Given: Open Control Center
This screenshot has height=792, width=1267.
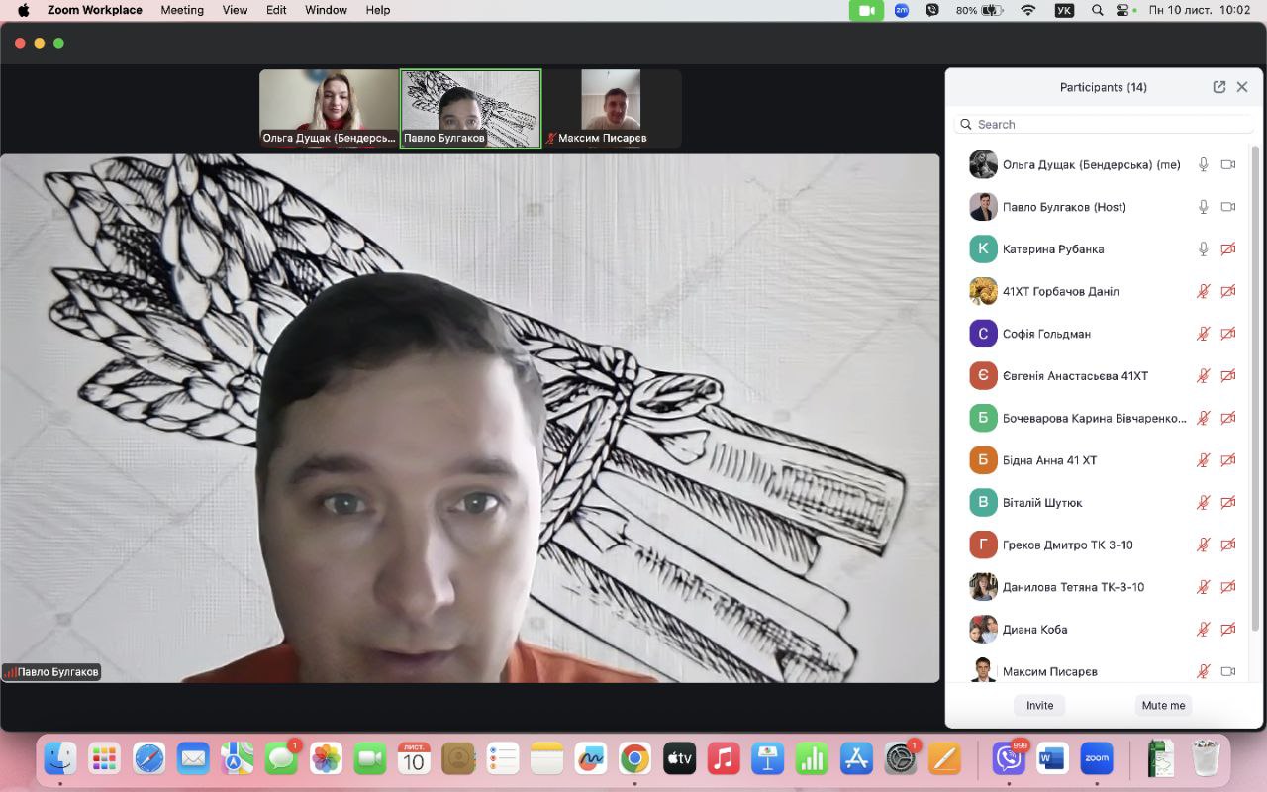Looking at the screenshot, I should [x=1122, y=10].
